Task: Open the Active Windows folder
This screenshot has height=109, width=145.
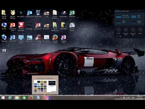Action: [x=55, y=15]
